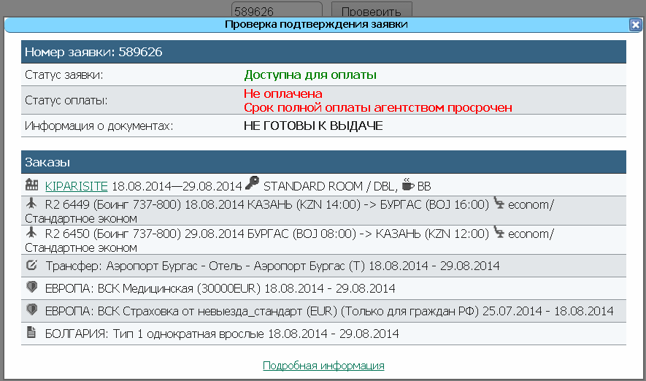Click the shield icon for Страховка от невыезда
The height and width of the screenshot is (381, 646).
pyautogui.click(x=31, y=310)
